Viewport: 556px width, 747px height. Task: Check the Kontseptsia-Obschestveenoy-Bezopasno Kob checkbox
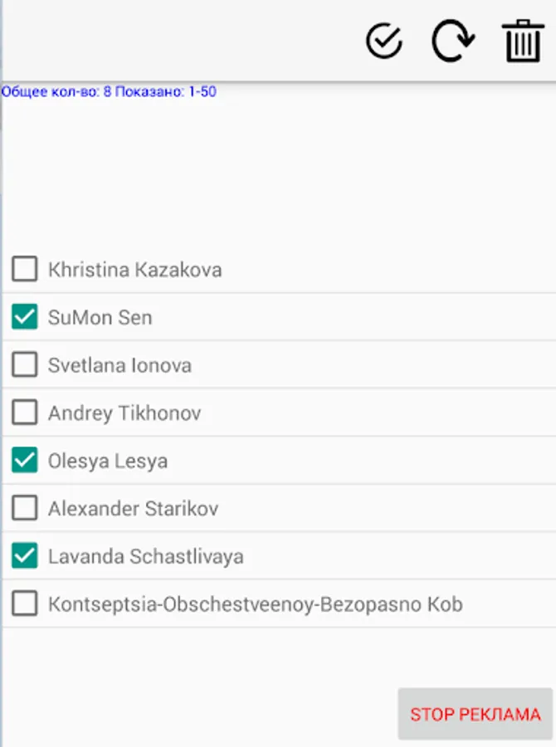(x=25, y=604)
